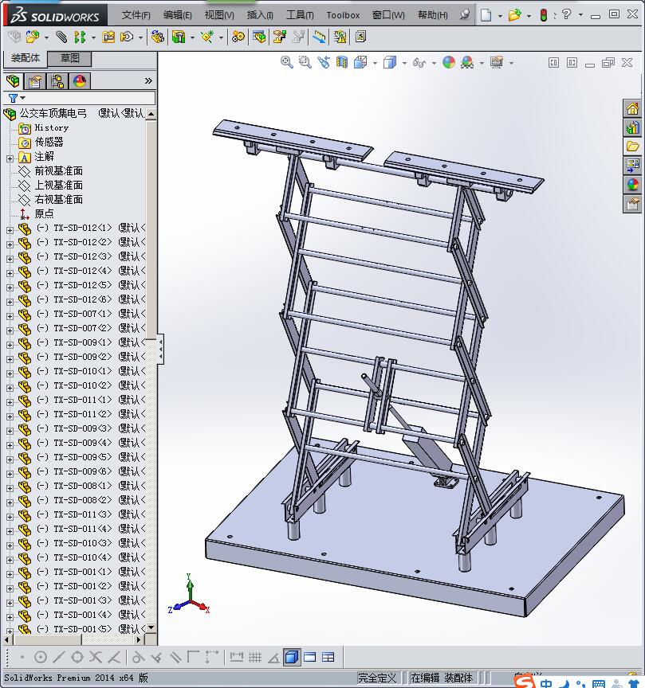Expand the 注解 annotations tree node
645x688 pixels.
click(10, 158)
